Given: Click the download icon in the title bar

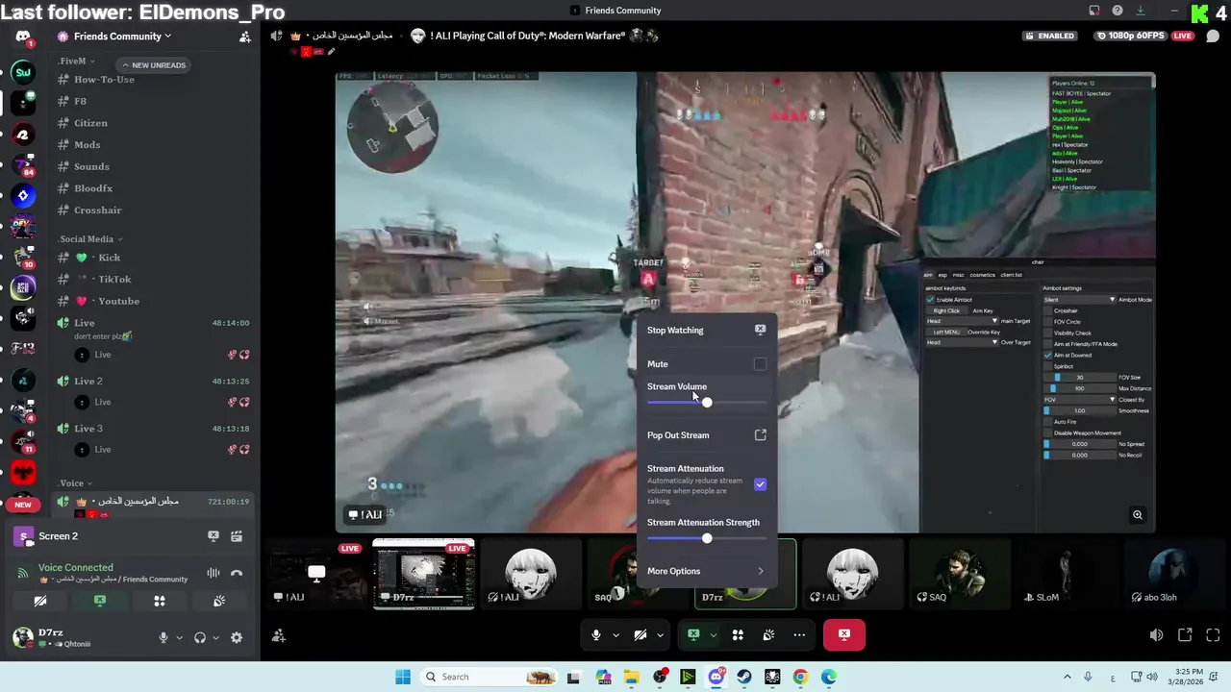Looking at the screenshot, I should 1141,11.
